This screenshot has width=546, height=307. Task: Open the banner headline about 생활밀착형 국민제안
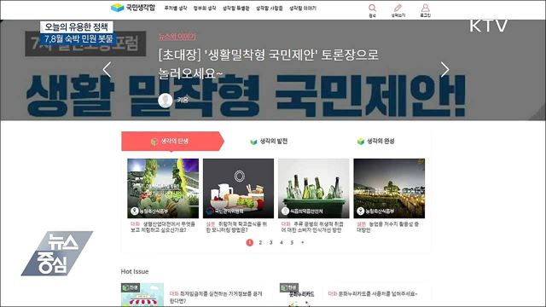coord(268,64)
